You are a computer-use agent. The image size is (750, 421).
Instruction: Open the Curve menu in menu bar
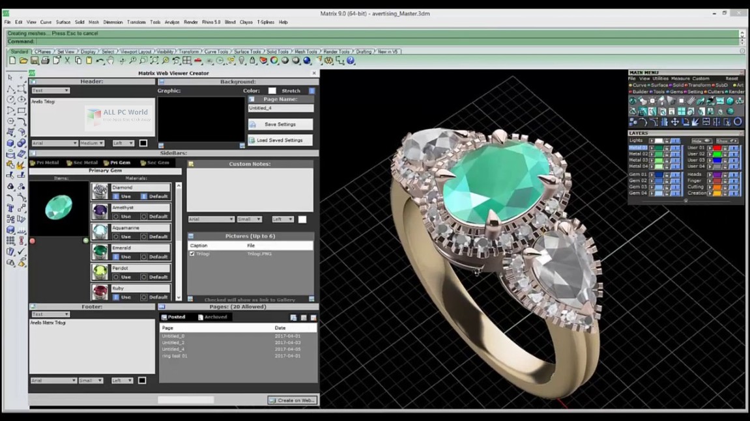pos(46,22)
